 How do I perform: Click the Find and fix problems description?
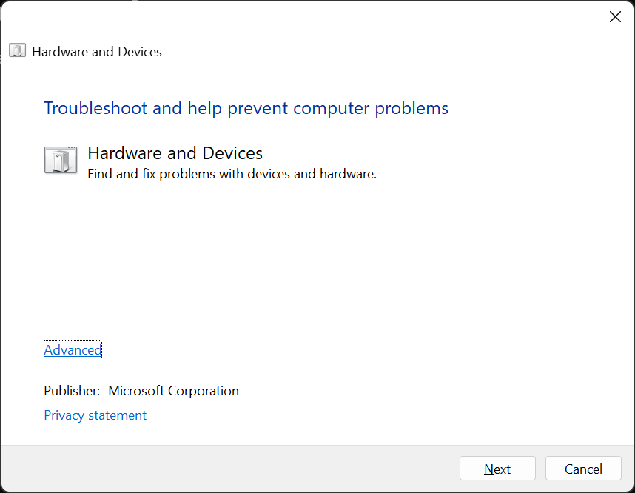coord(232,174)
